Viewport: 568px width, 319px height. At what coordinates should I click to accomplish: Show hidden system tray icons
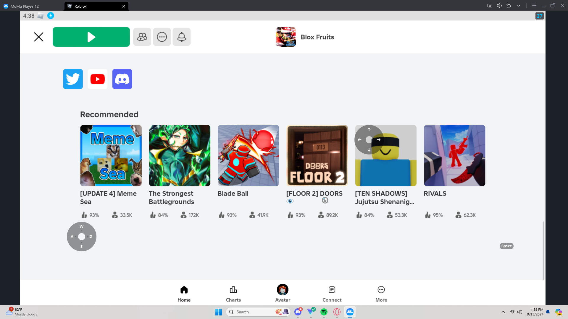pos(503,312)
